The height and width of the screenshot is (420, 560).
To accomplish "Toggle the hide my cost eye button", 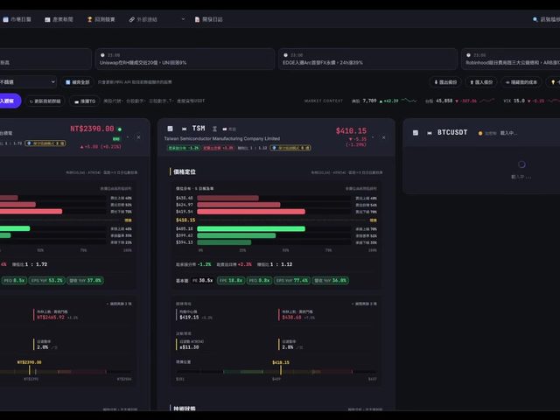I will point(521,82).
